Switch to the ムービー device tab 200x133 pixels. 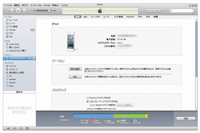[x=107, y=17]
